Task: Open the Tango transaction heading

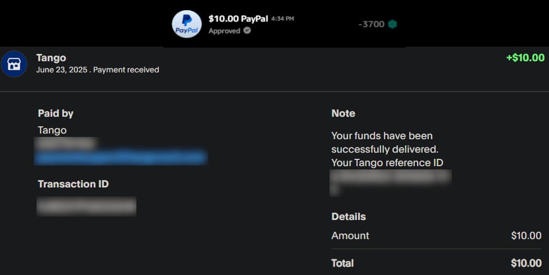Action: [51, 57]
